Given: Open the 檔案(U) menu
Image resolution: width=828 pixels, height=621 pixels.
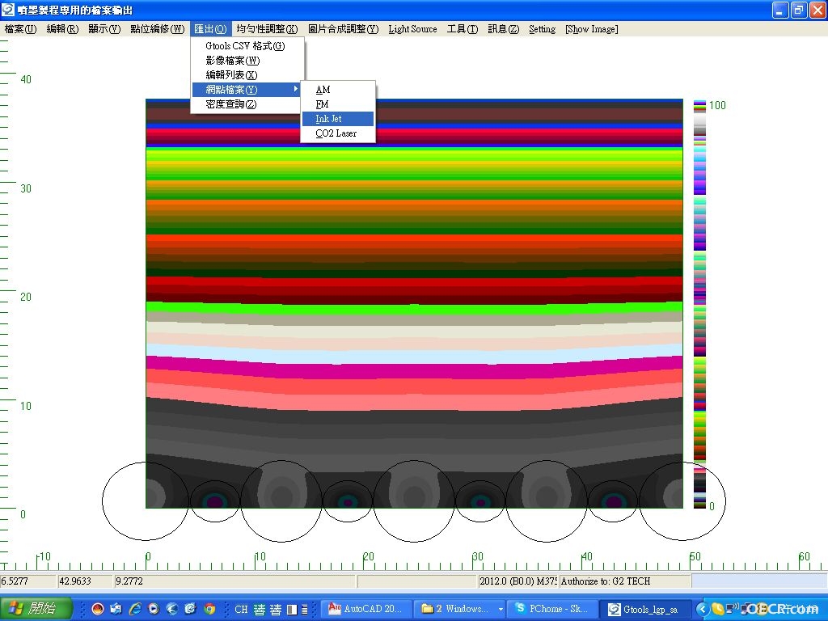Looking at the screenshot, I should coord(20,29).
